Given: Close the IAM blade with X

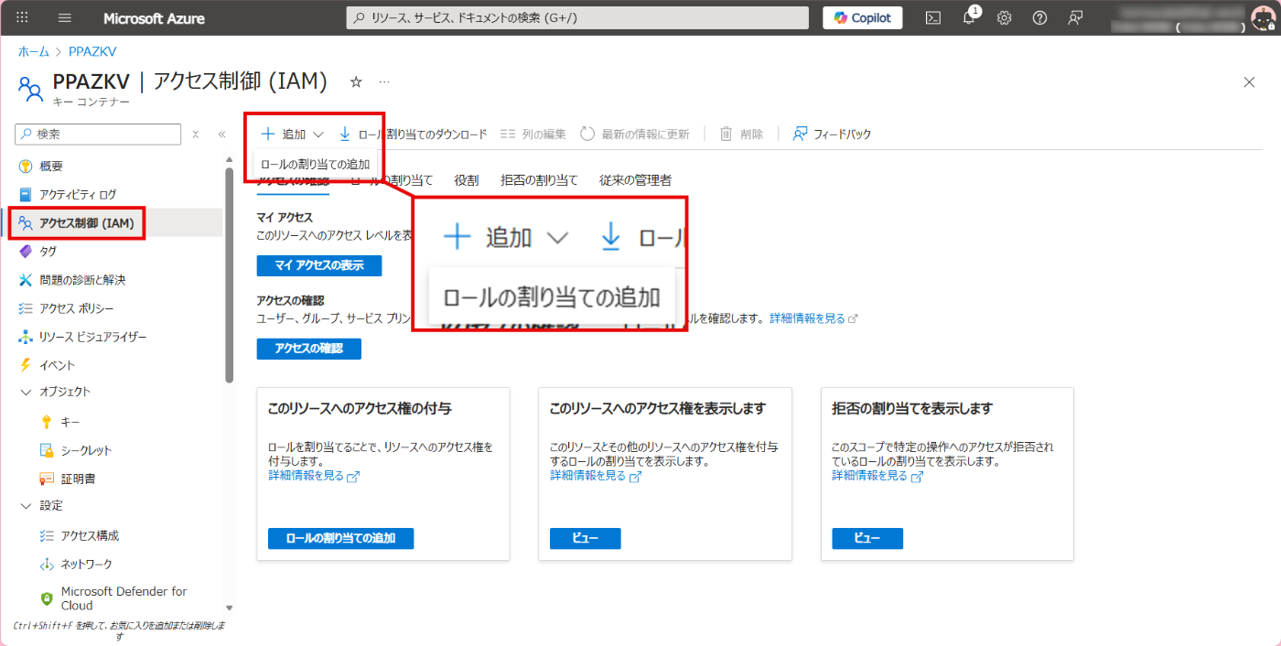Looking at the screenshot, I should 1249,82.
